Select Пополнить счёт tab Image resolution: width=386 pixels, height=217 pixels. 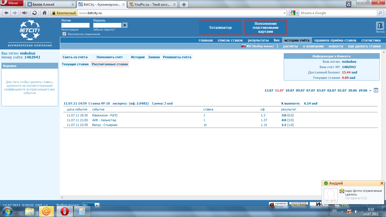[110, 57]
